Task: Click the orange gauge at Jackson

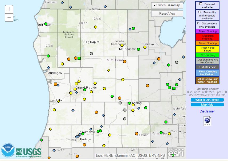Action: pos(137,134)
